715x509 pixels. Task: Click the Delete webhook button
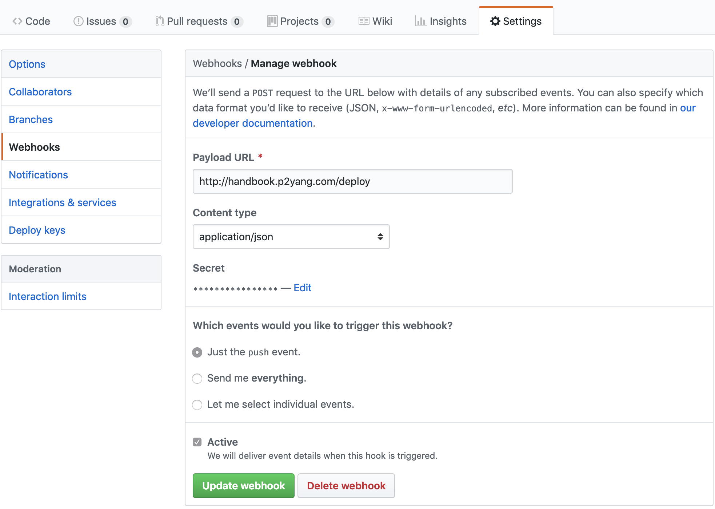tap(346, 486)
